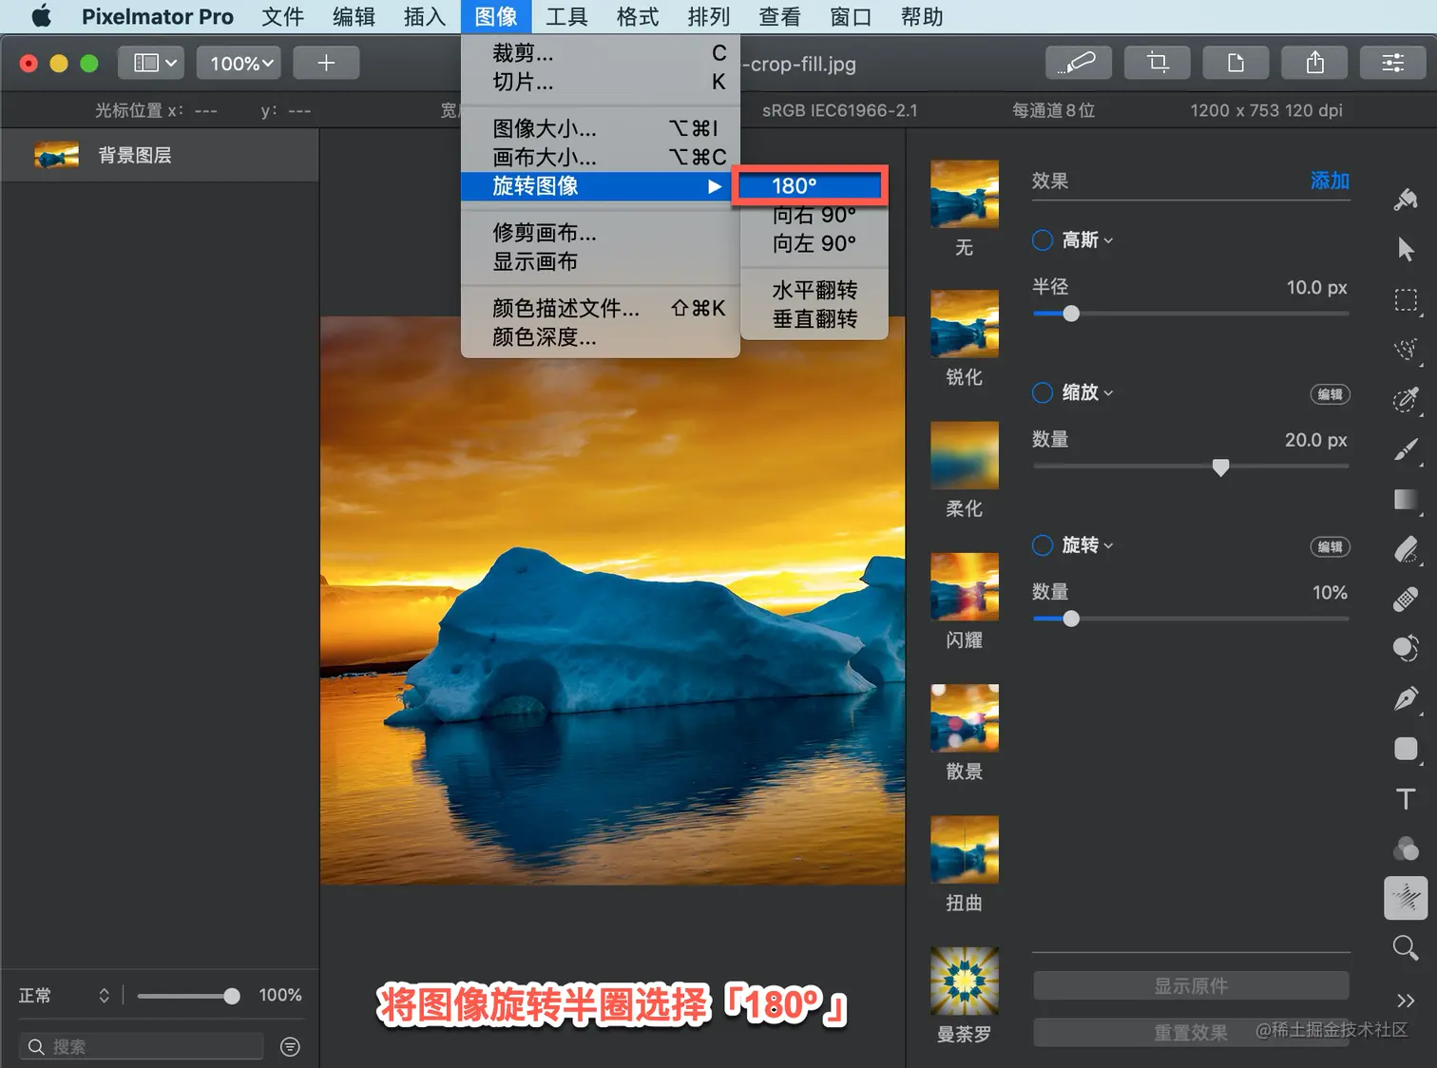Toggle the tool options sliders button

[1392, 63]
